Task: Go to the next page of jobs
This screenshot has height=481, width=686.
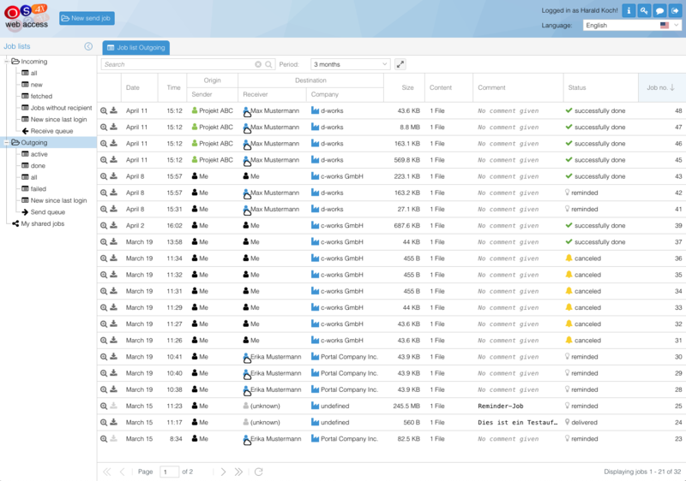Action: 223,472
